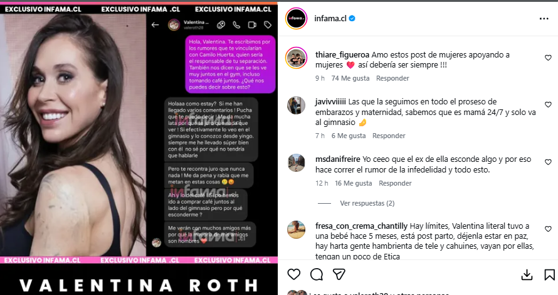Screen dimensions: 558x295
Task: Reply to thiare_figueroa's comment
Action: pyautogui.click(x=392, y=78)
